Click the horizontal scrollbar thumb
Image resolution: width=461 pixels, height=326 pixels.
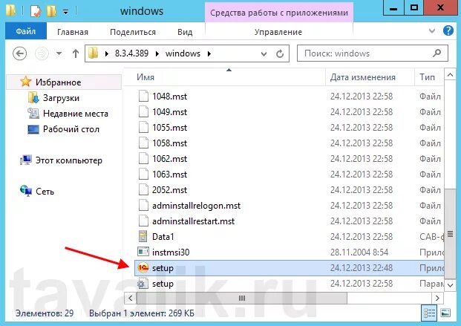coord(242,299)
